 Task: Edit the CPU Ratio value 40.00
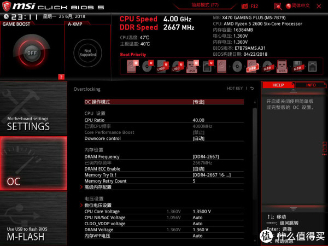click(x=198, y=120)
